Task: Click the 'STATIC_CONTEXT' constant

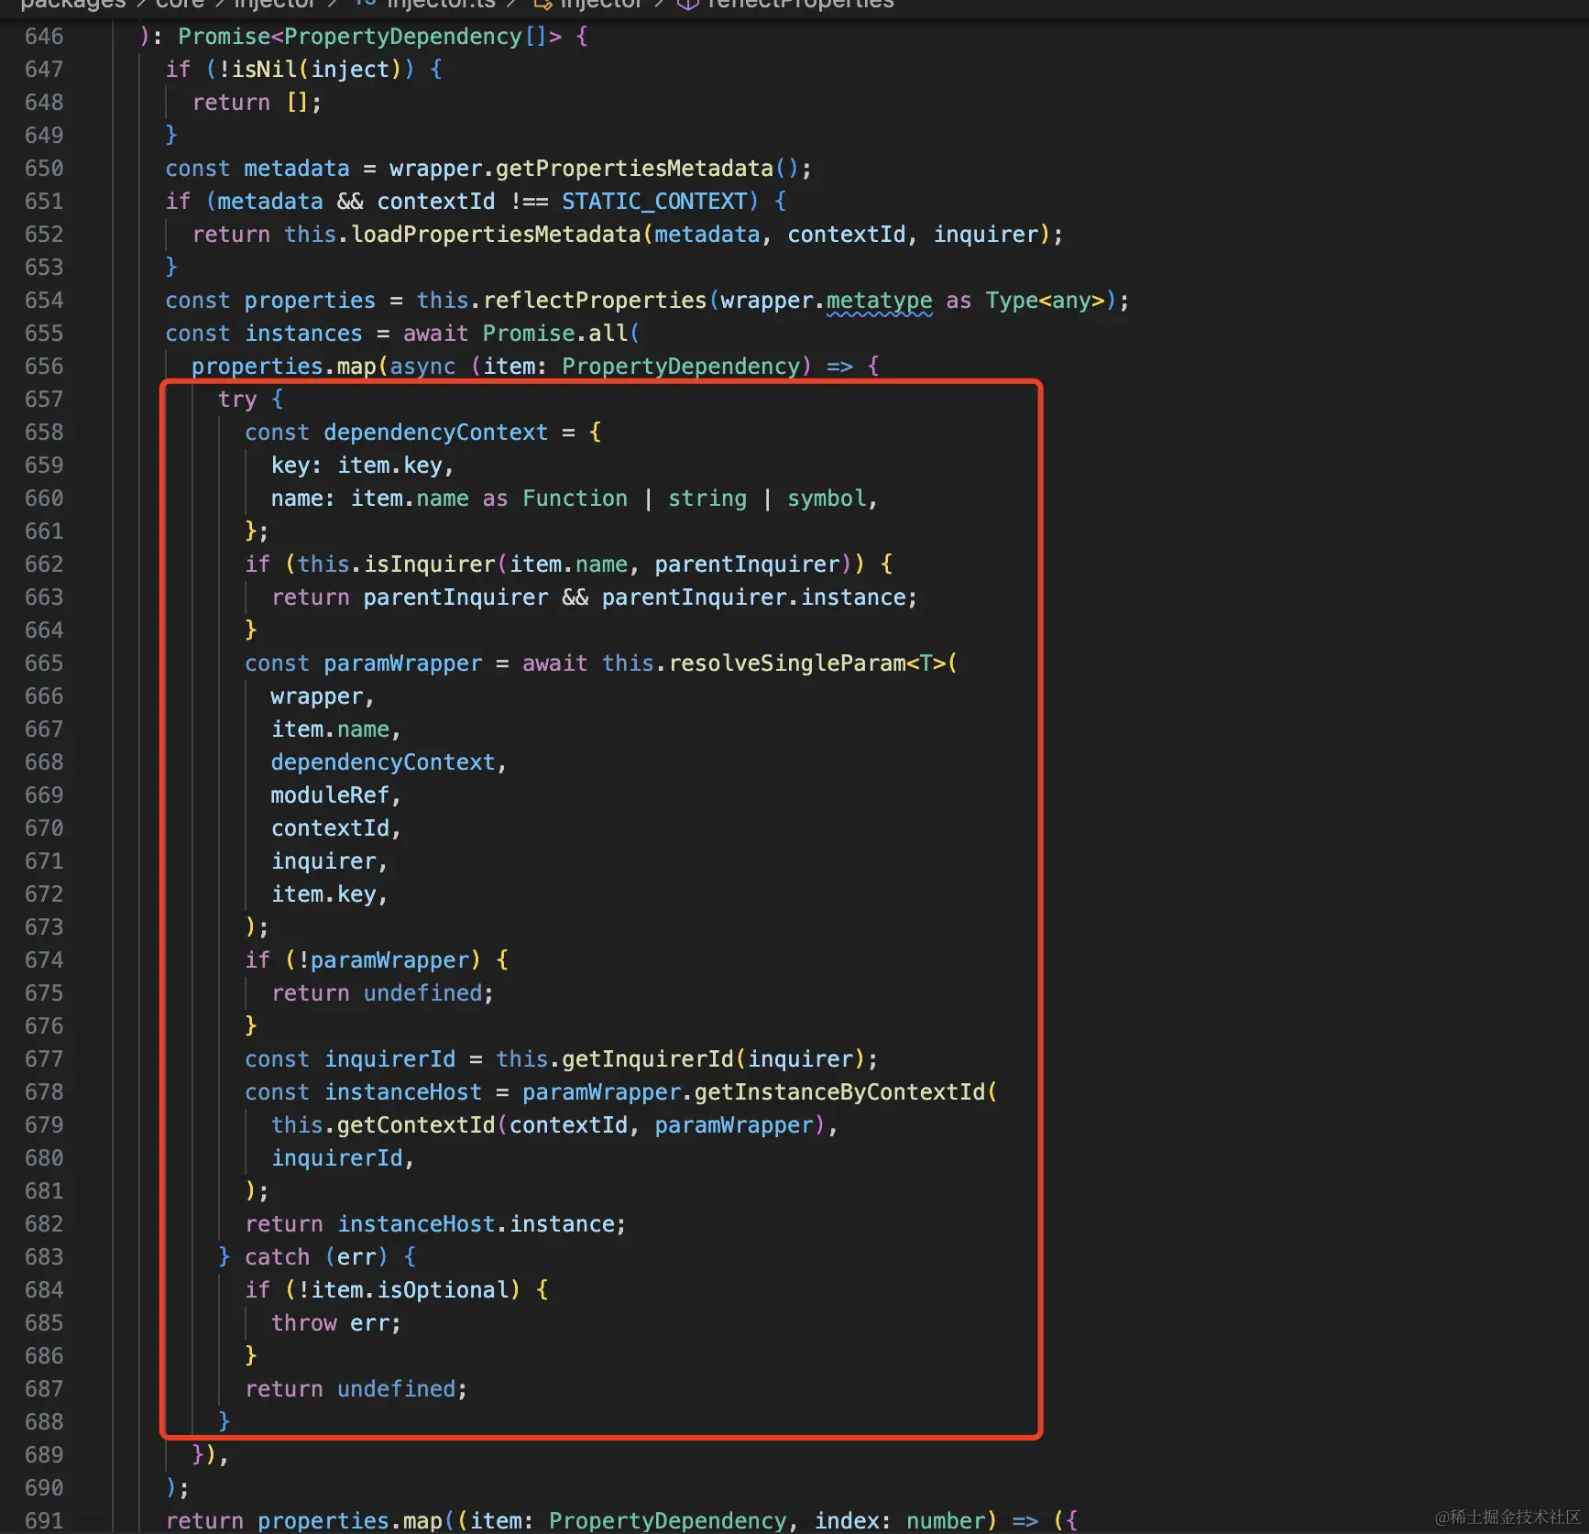Action: [654, 202]
